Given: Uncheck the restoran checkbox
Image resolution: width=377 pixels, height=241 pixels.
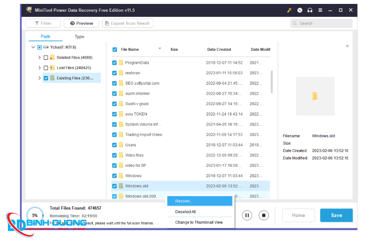Looking at the screenshot, I should pos(114,73).
